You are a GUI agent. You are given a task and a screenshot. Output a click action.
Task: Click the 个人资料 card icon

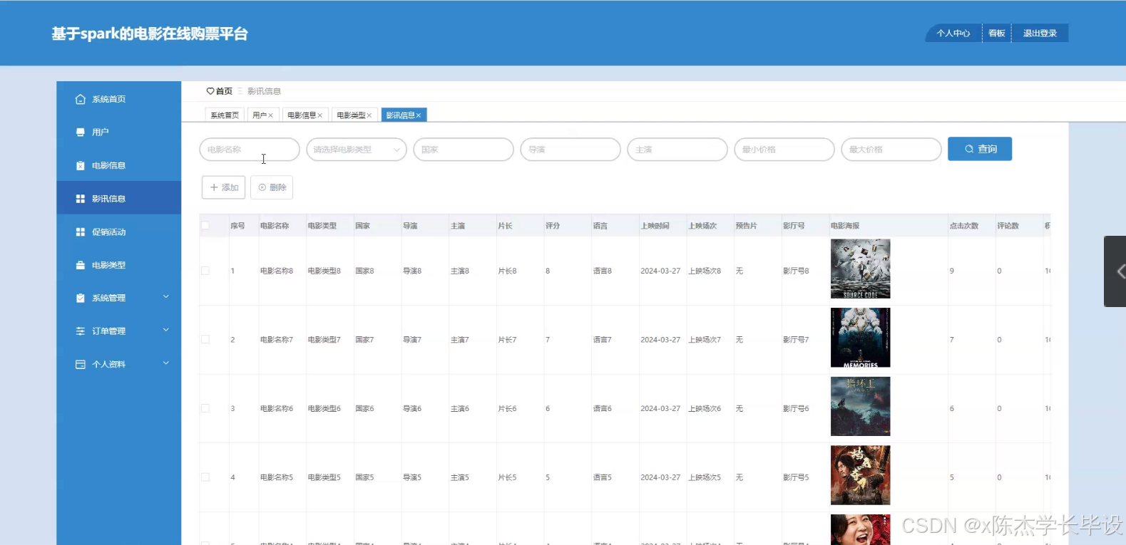[81, 364]
